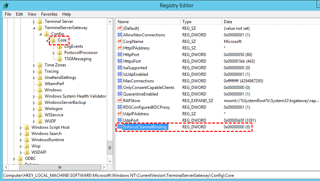The width and height of the screenshot is (320, 181).
Task: Expand the Winlogon key arrow
Action: point(34,109)
